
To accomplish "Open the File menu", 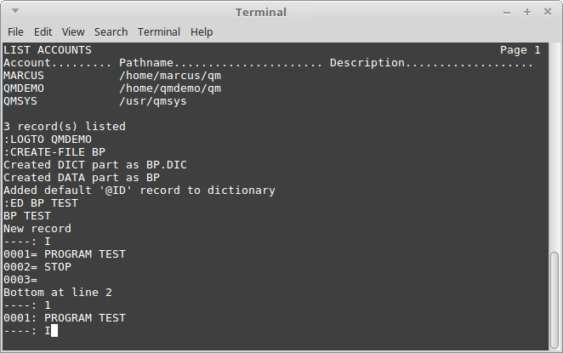I will coord(15,32).
